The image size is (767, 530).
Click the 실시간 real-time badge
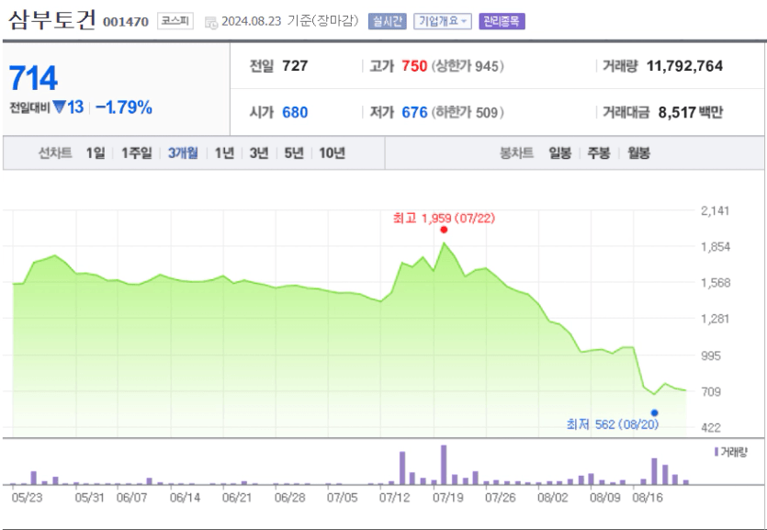point(388,21)
